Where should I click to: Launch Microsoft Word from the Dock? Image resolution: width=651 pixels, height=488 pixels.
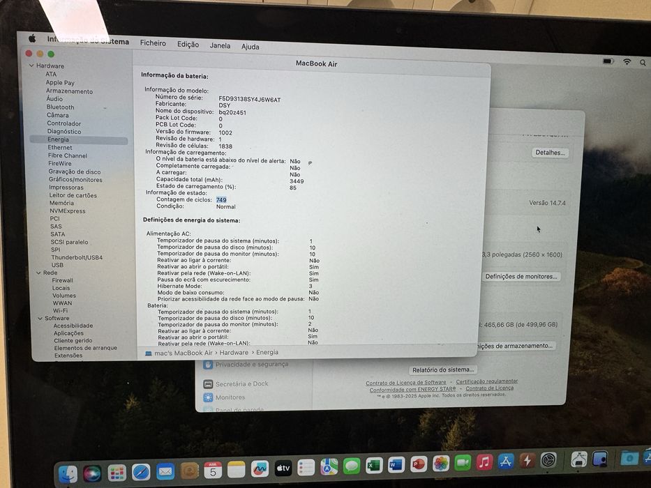tap(396, 464)
